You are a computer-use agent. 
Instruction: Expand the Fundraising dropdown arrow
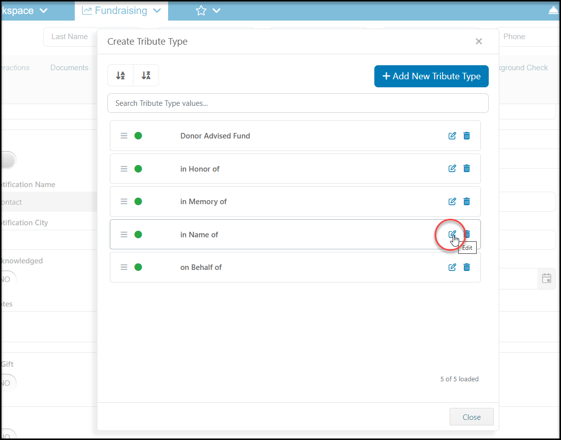click(157, 11)
